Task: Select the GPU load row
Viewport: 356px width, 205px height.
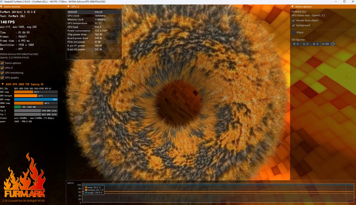Action: (94, 27)
